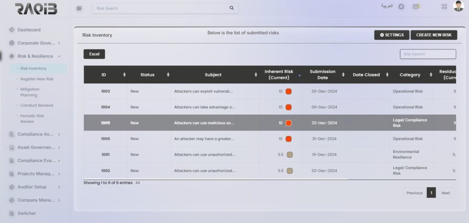The height and width of the screenshot is (223, 469).
Task: Click the table Risk Search field
Action: [x=428, y=54]
